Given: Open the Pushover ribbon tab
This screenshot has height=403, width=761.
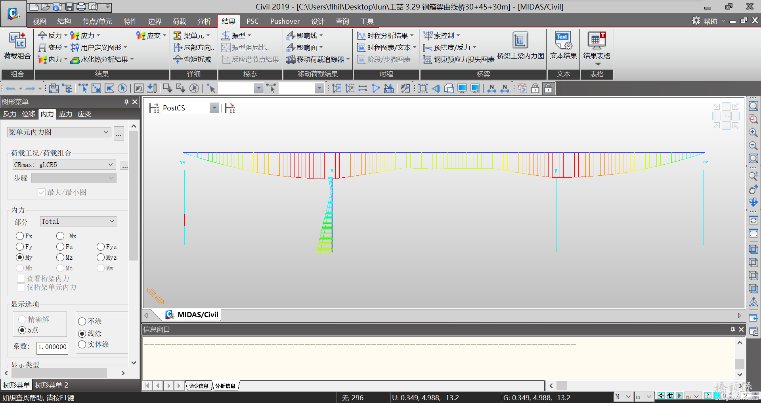Looking at the screenshot, I should point(285,21).
